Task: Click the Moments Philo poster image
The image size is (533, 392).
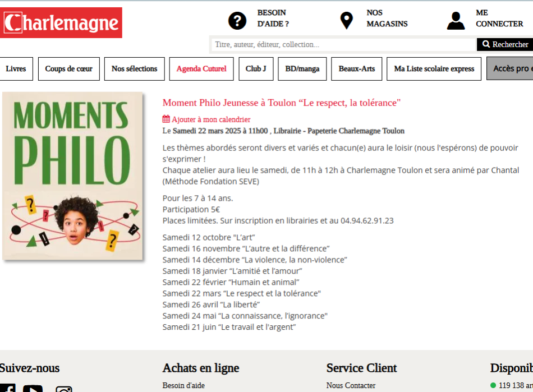Action: 73,176
